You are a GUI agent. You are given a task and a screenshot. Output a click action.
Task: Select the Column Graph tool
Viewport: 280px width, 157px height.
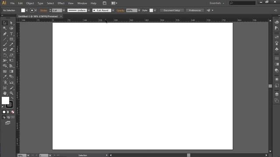[11, 82]
